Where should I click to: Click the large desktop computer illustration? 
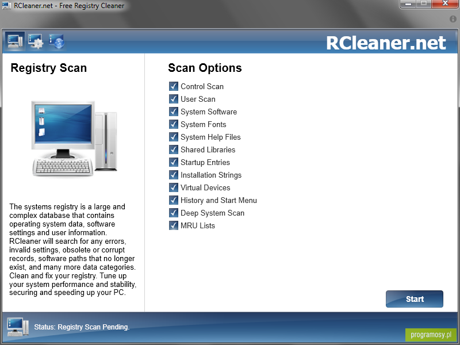[x=75, y=139]
